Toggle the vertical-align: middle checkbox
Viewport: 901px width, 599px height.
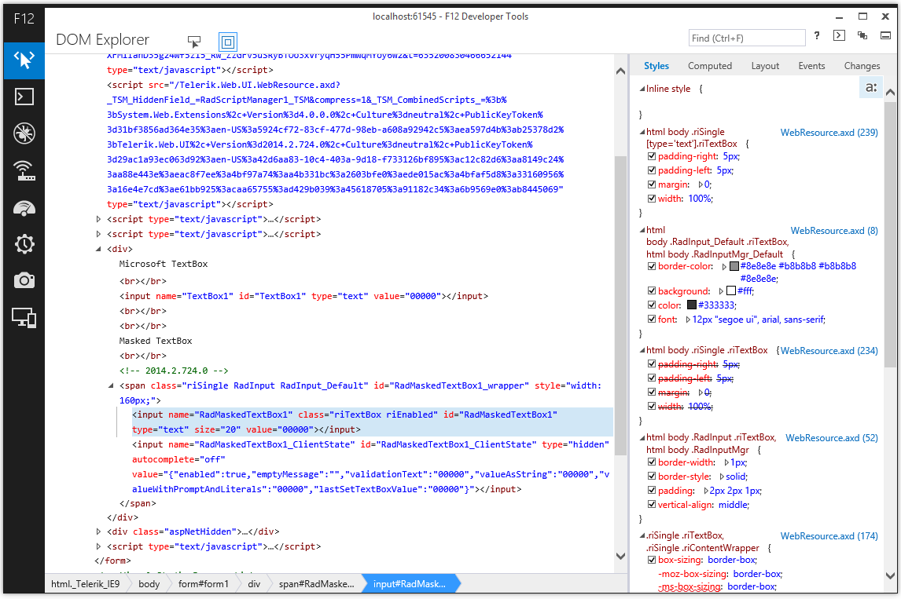[x=651, y=504]
